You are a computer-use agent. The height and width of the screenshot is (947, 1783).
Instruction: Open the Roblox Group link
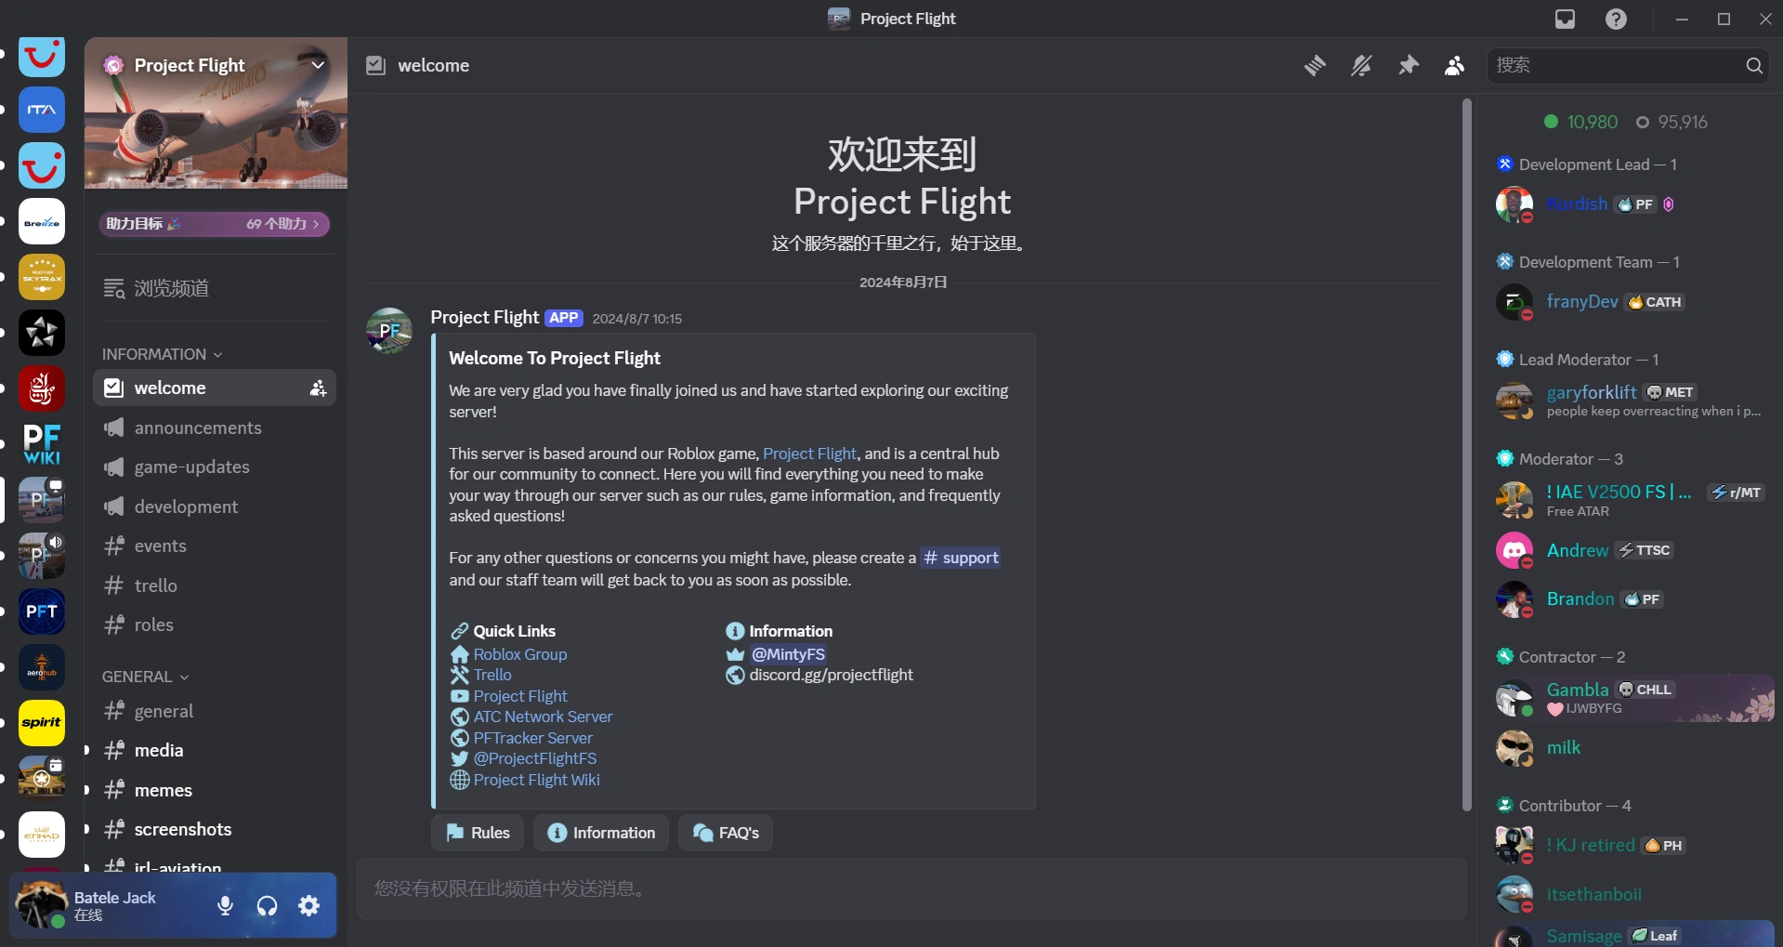520,654
